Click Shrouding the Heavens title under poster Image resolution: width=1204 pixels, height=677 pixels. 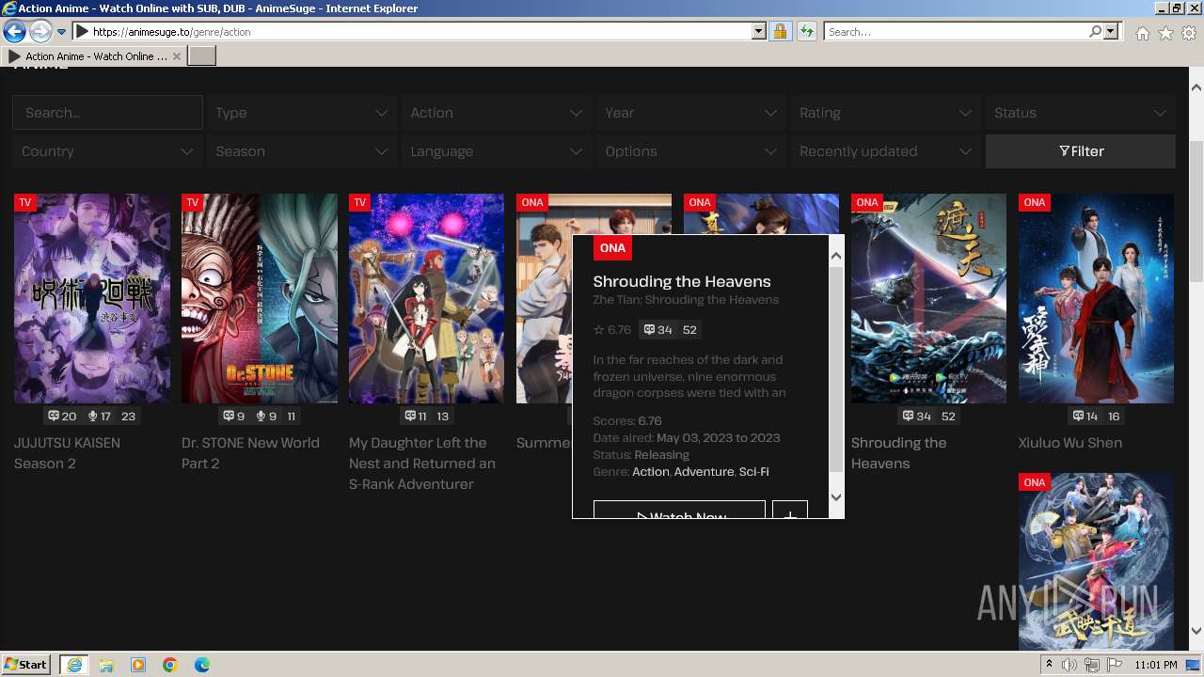(x=898, y=453)
